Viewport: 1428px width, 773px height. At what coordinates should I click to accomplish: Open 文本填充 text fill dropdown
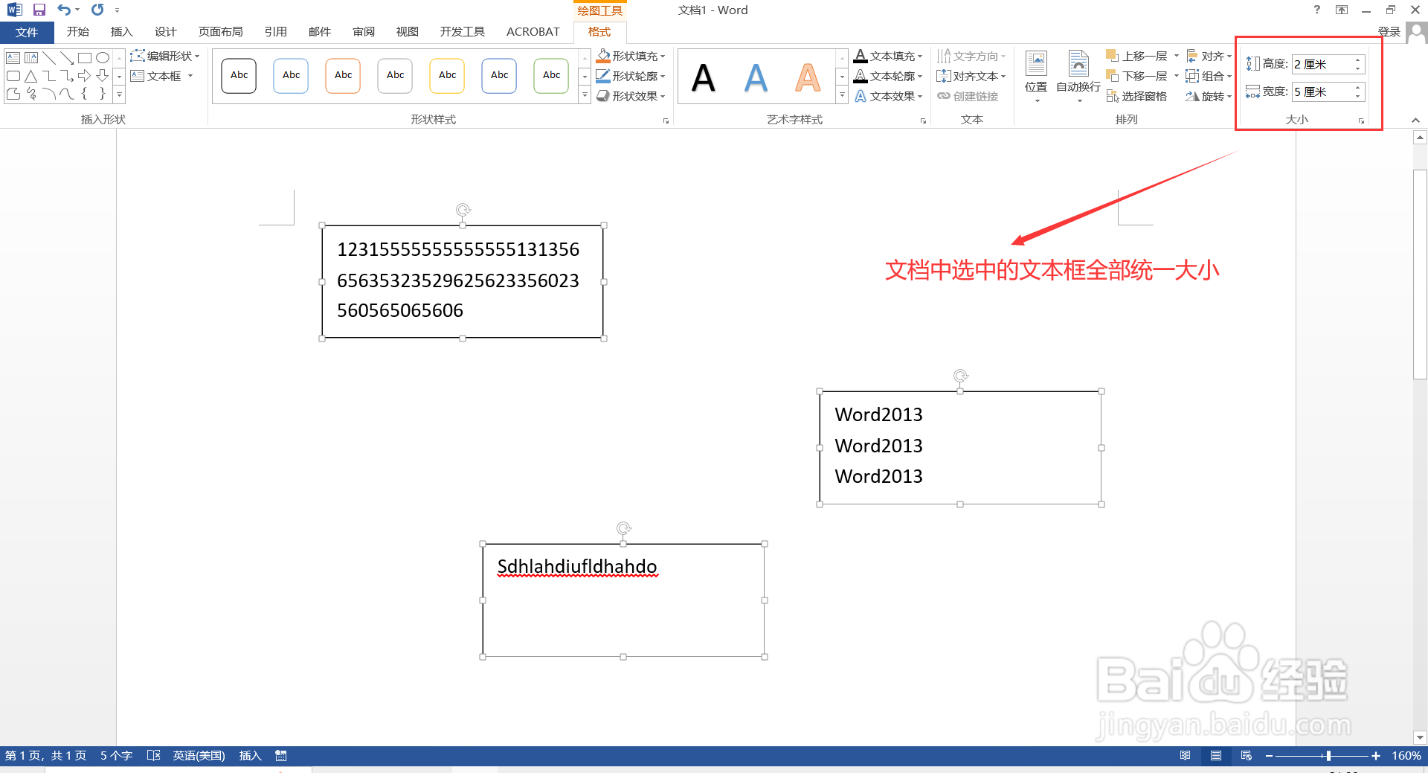click(x=889, y=57)
